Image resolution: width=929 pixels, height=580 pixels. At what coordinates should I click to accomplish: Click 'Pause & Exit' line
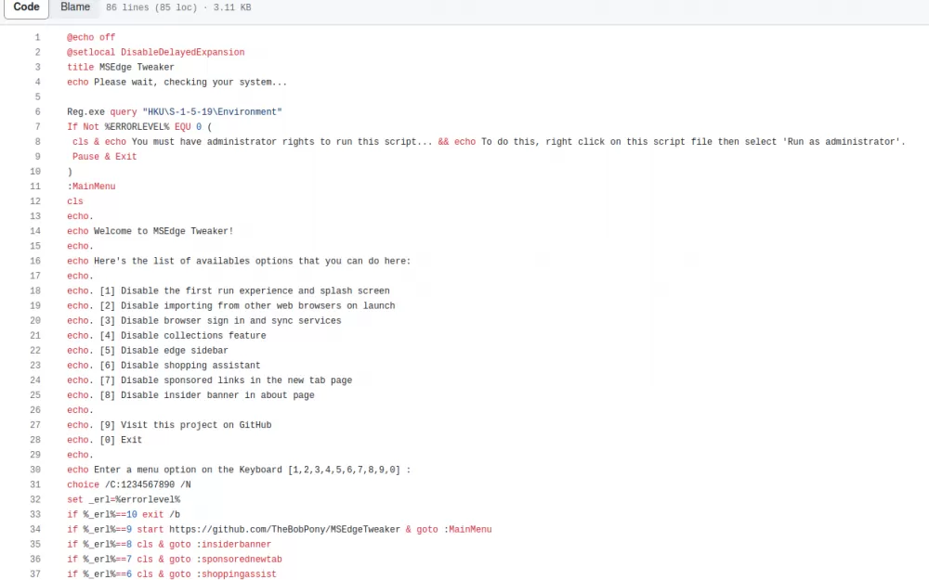pyautogui.click(x=105, y=156)
